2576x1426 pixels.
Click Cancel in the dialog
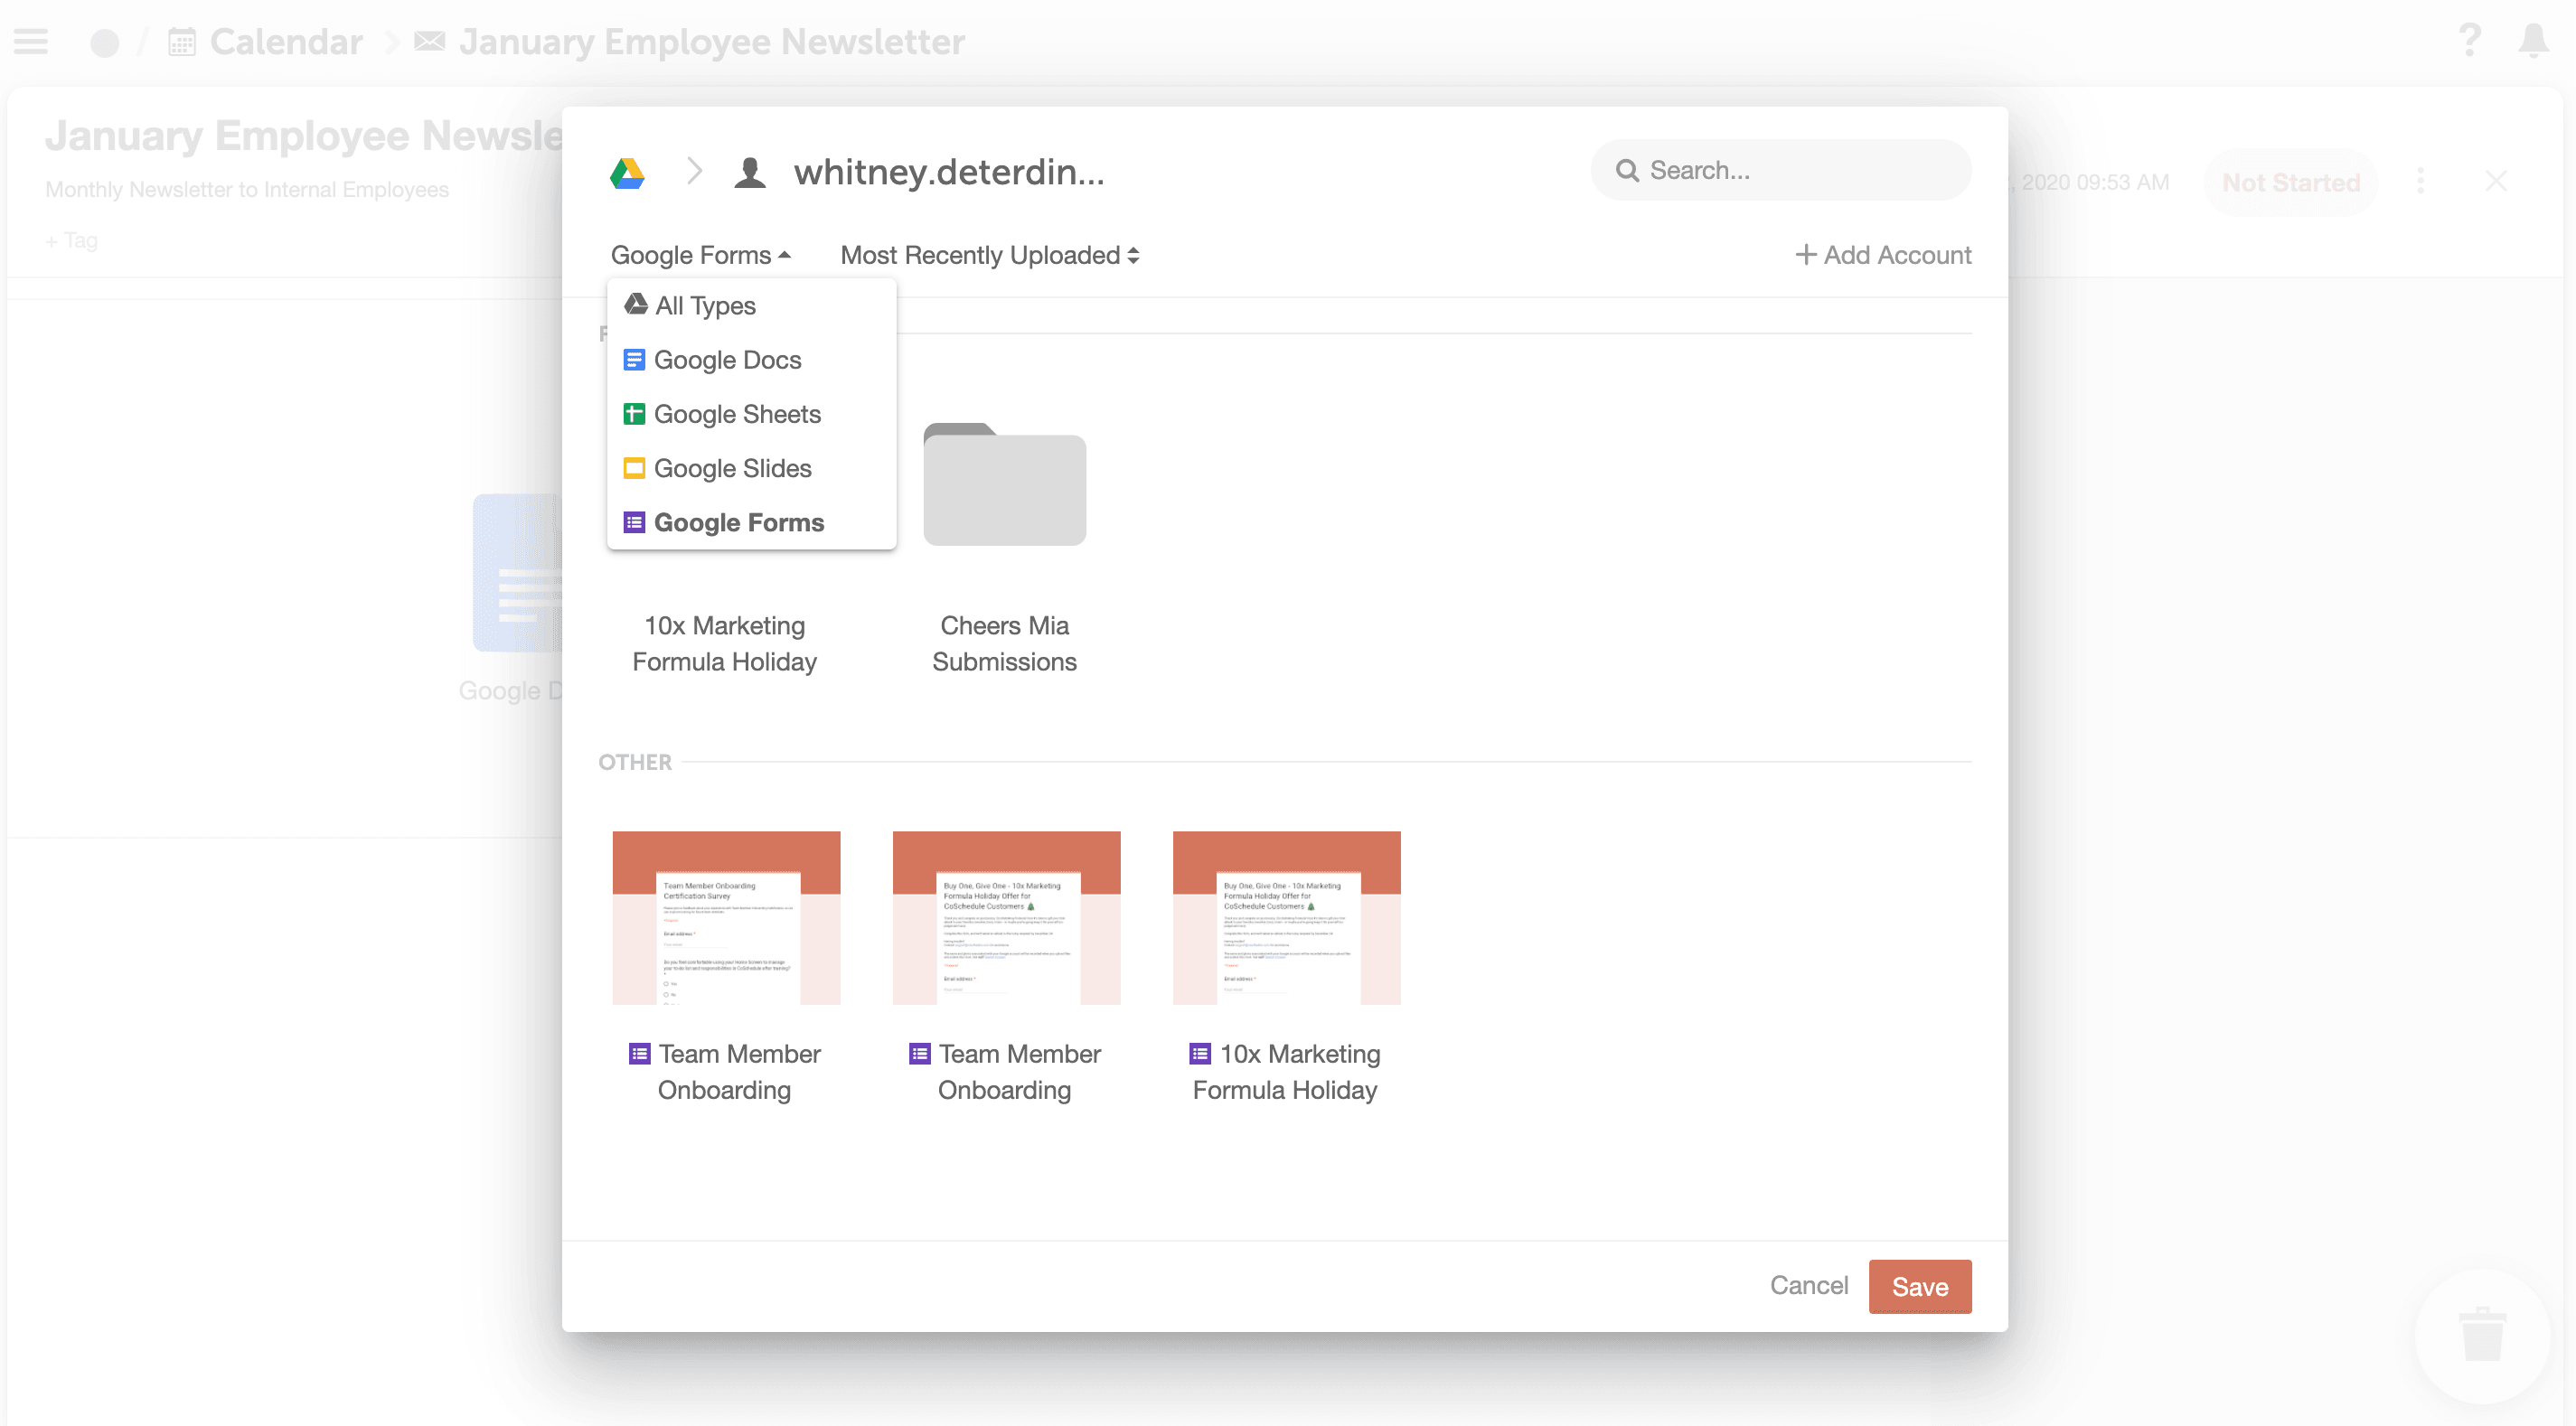pos(1808,1285)
